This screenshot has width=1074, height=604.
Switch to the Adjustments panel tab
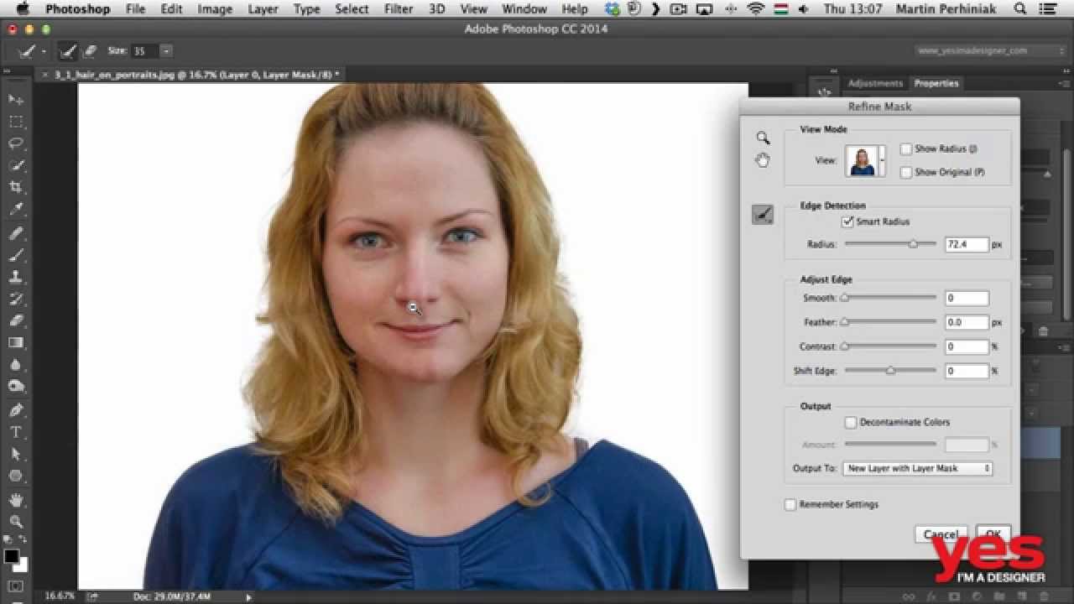coord(874,83)
